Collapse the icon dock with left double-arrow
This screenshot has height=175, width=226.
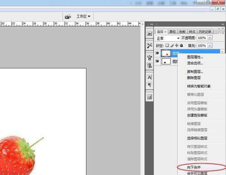151,24
